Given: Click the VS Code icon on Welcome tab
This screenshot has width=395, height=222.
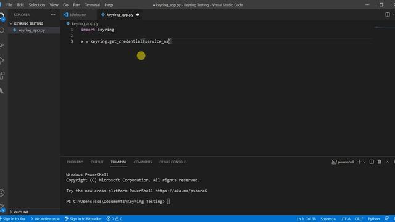Looking at the screenshot, I should (x=66, y=15).
